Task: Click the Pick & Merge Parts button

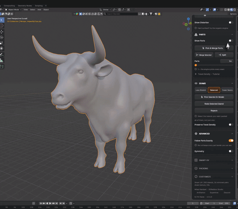Action: (214, 48)
